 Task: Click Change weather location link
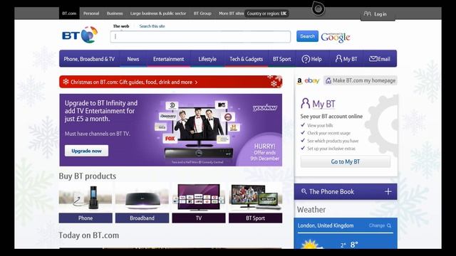click(377, 225)
